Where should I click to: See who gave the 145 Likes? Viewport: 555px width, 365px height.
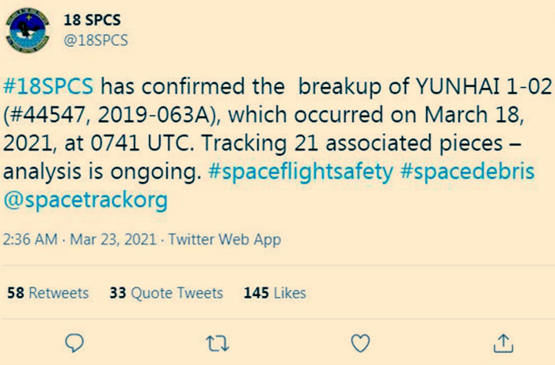click(275, 293)
